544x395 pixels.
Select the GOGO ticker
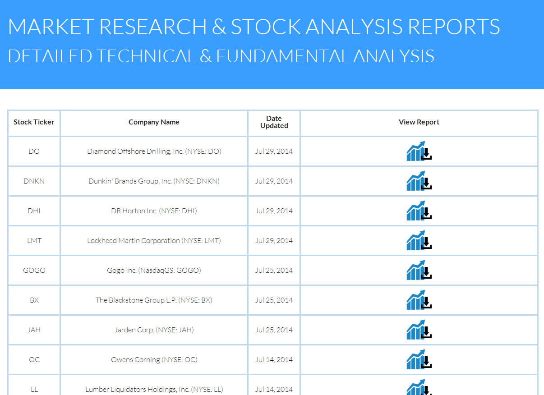click(x=34, y=271)
